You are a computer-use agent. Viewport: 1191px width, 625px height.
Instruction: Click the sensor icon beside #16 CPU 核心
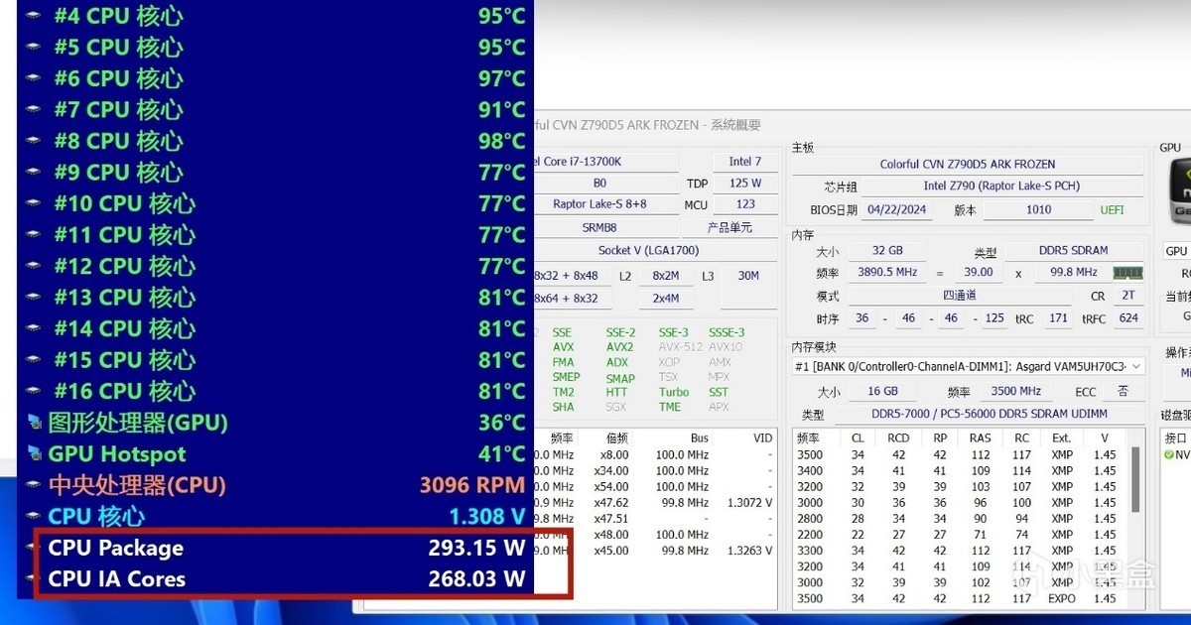(x=34, y=392)
